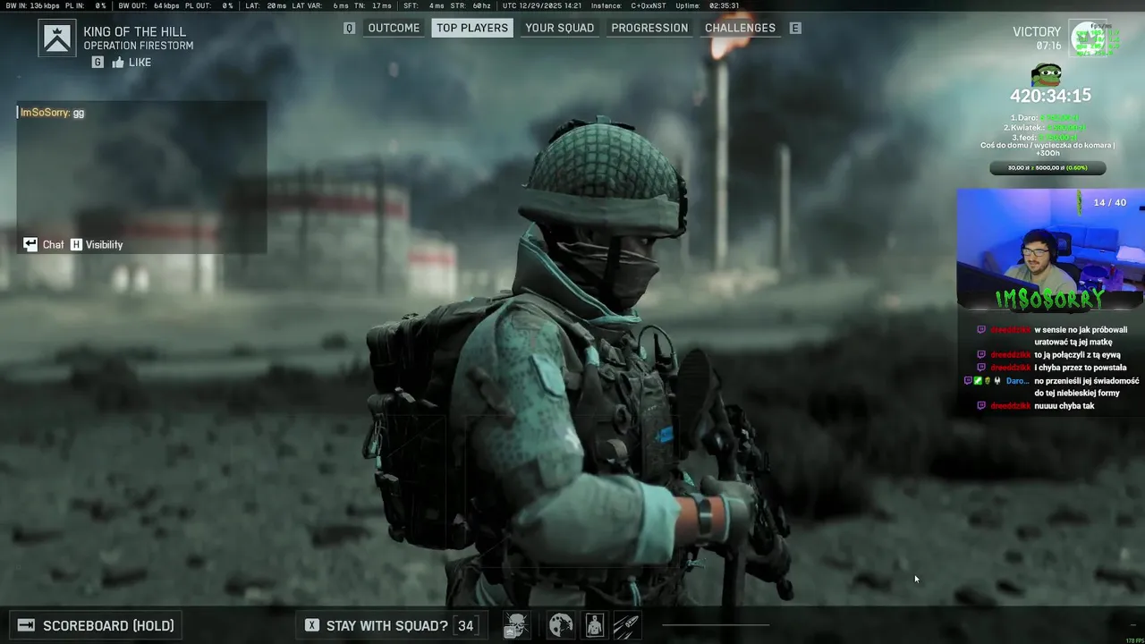Viewport: 1145px width, 644px height.
Task: Select the TOP PLAYERS tab
Action: point(472,28)
